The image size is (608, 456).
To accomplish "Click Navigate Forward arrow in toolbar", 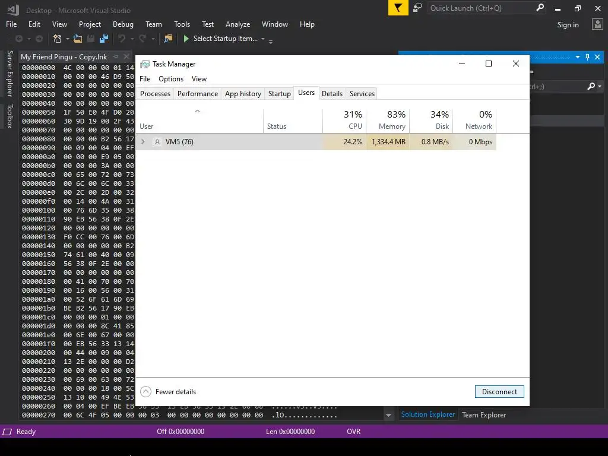I will 39,39.
